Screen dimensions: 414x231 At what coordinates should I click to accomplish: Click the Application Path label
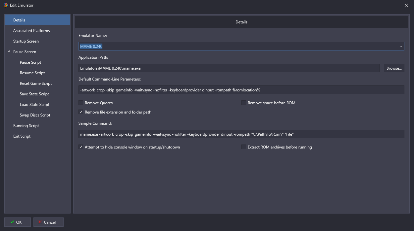click(x=93, y=57)
